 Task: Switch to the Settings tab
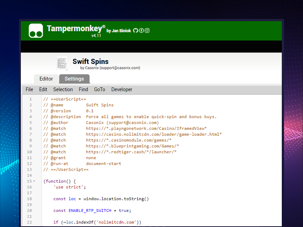(x=74, y=79)
